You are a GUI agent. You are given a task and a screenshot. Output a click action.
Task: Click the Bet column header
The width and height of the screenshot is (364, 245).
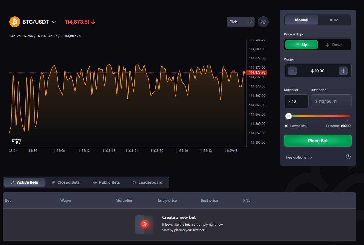tap(8, 200)
